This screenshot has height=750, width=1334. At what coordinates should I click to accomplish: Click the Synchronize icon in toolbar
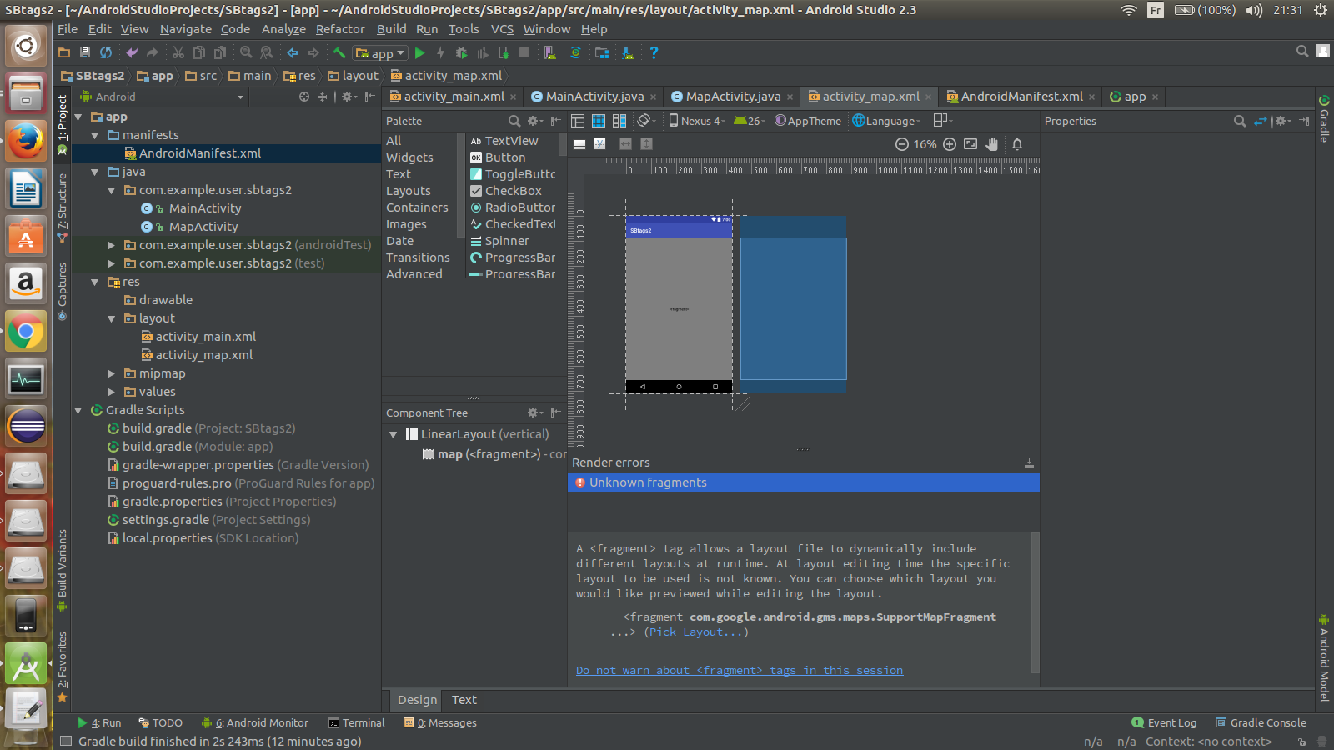(106, 52)
